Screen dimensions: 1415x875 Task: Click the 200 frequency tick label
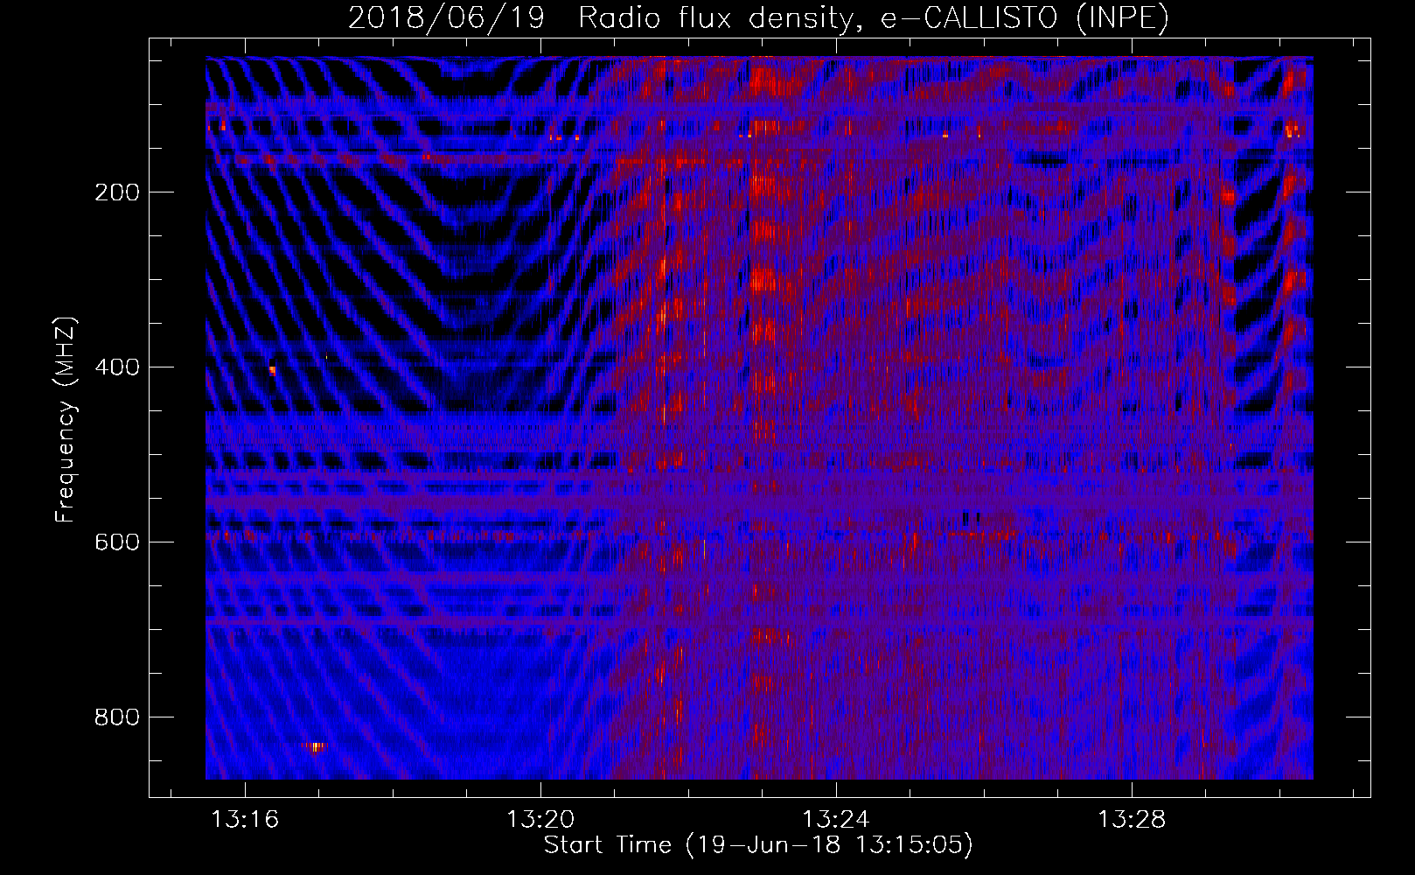coord(117,192)
